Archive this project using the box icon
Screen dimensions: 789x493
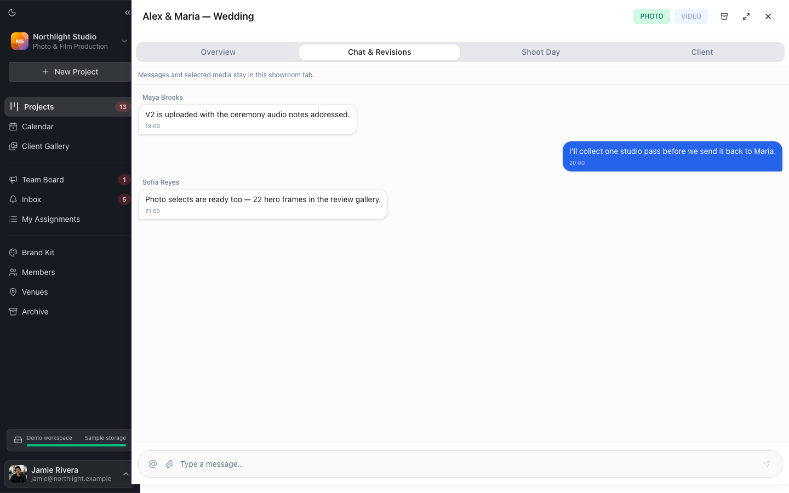[x=724, y=16]
